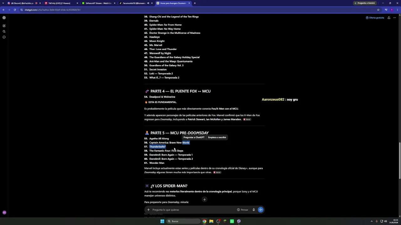Open the media control icon in Chrome toolbar
This screenshot has width=401, height=225.
(386, 10)
